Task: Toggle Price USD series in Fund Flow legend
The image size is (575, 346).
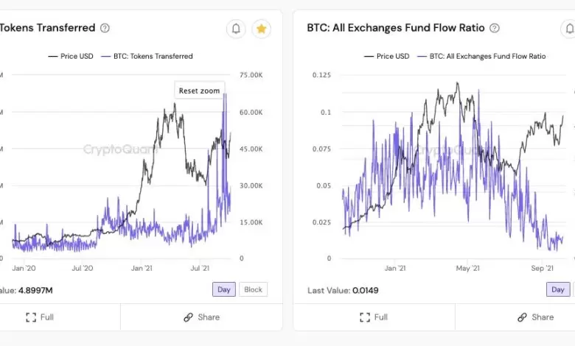Action: [386, 56]
